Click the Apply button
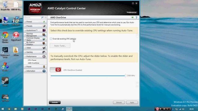This screenshot has width=198, height=111. tap(132, 102)
